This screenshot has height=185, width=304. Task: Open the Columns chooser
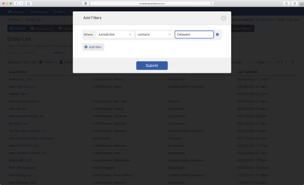(x=47, y=62)
